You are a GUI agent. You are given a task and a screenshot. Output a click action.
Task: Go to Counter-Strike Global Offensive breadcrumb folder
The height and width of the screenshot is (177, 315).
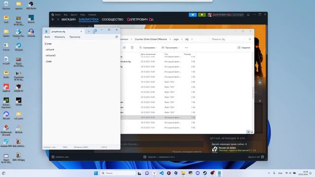pos(151,39)
